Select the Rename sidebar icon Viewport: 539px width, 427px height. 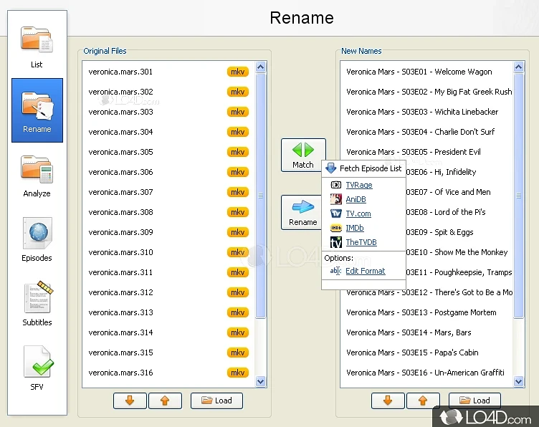click(37, 112)
